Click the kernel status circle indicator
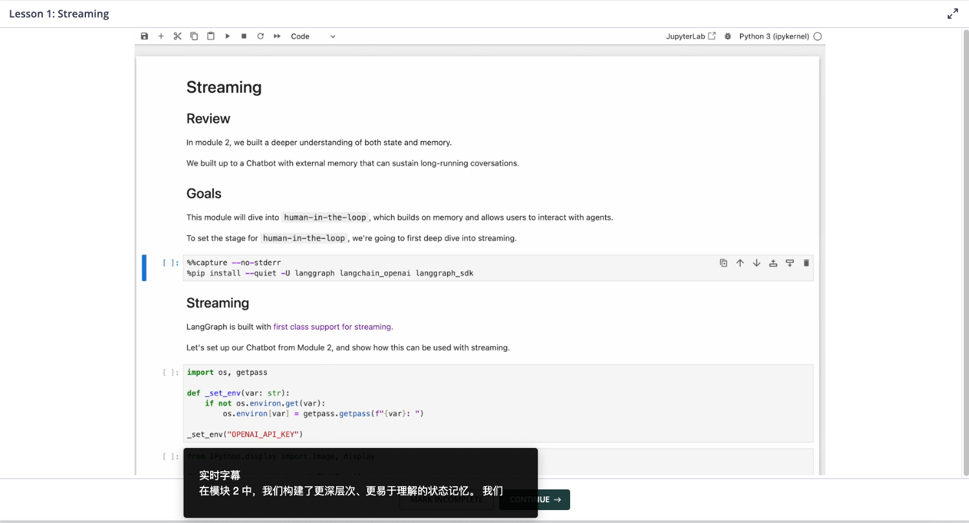This screenshot has width=969, height=523. coord(818,36)
